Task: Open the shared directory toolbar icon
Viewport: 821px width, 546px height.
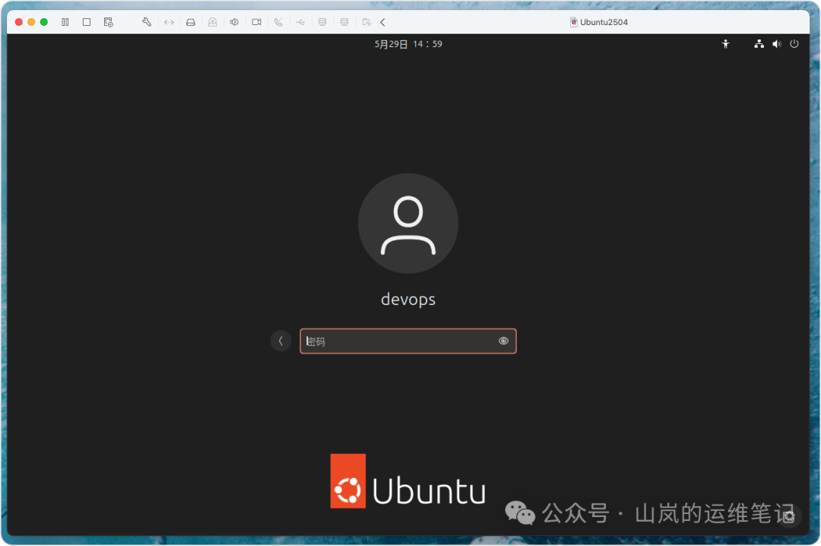Action: coord(366,22)
